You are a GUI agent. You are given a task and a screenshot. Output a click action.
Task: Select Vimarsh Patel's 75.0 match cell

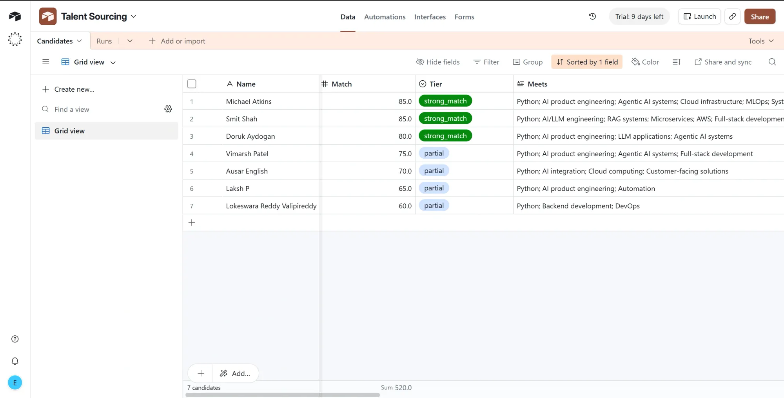pos(368,154)
